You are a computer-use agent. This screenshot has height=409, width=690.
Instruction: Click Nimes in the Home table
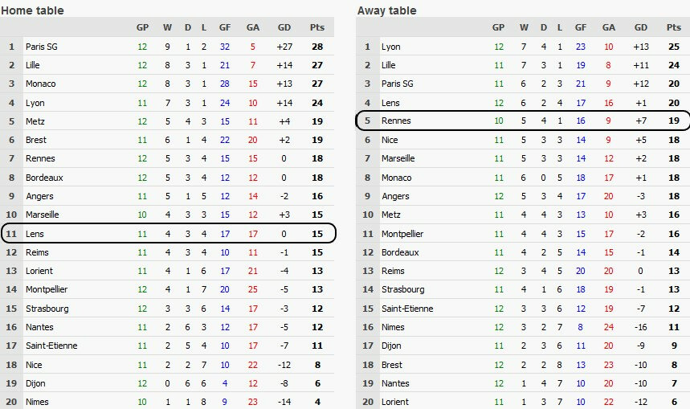point(38,402)
